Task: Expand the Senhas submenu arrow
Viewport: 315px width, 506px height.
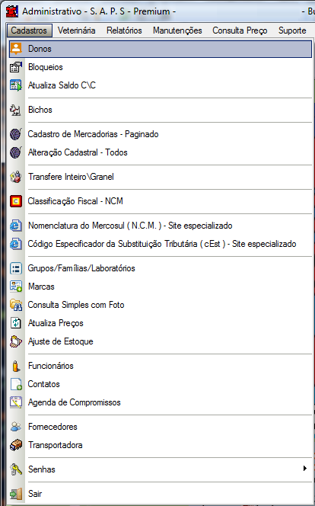Action: (x=304, y=468)
